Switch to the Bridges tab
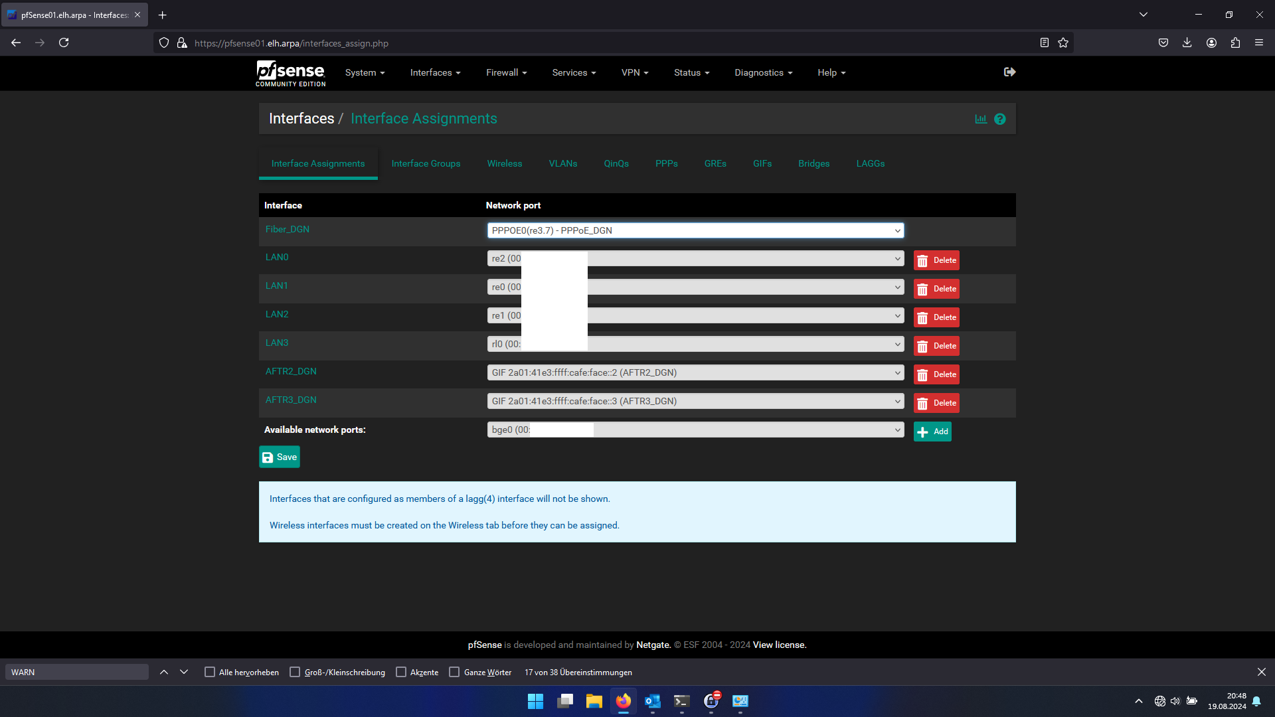The height and width of the screenshot is (717, 1275). (x=814, y=163)
